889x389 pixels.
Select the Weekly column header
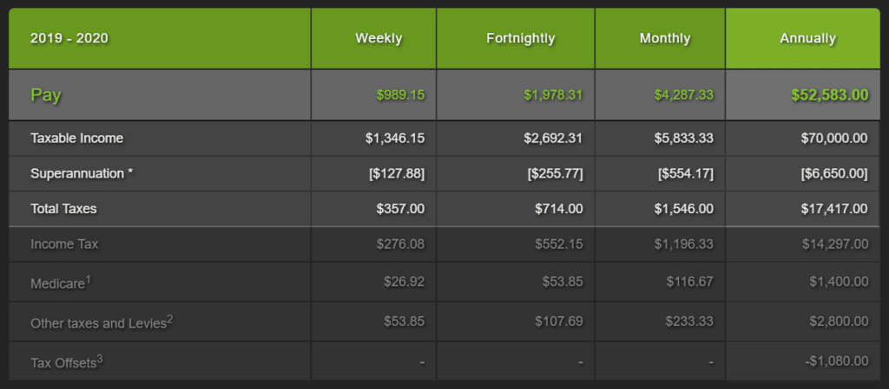[379, 38]
